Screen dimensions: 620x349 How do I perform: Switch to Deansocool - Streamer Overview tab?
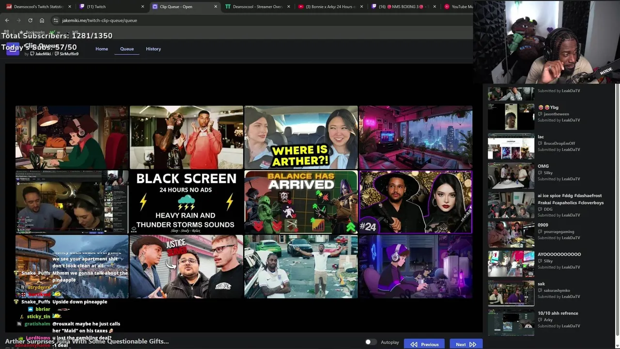257,7
